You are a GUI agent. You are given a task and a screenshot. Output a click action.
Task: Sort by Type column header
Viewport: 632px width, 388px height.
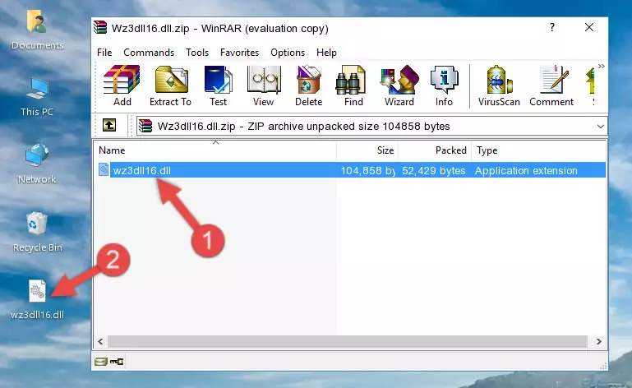(x=538, y=150)
